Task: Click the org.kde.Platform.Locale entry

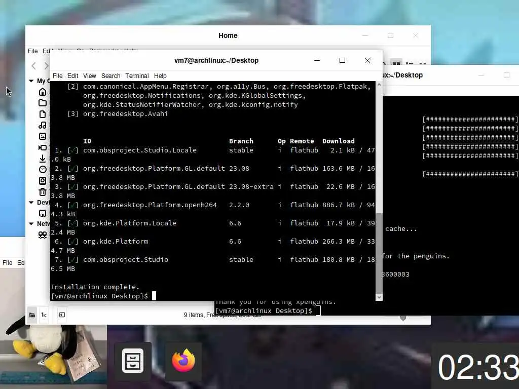Action: click(x=130, y=223)
